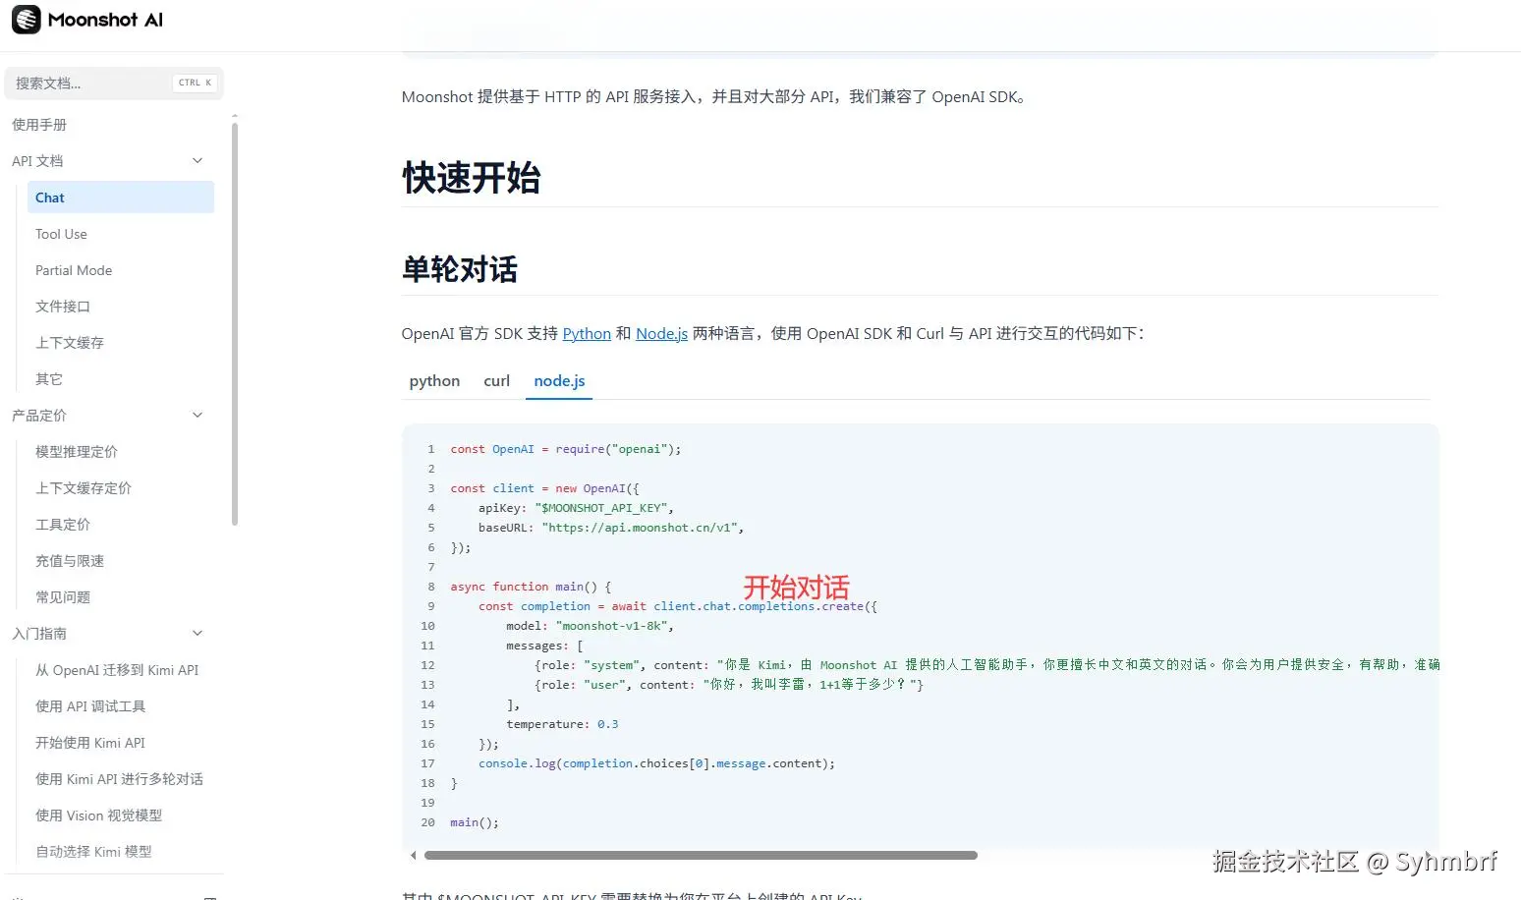Collapse the API 文档 section

pos(197,160)
